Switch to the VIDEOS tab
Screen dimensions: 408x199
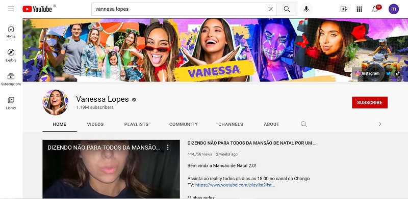95,125
